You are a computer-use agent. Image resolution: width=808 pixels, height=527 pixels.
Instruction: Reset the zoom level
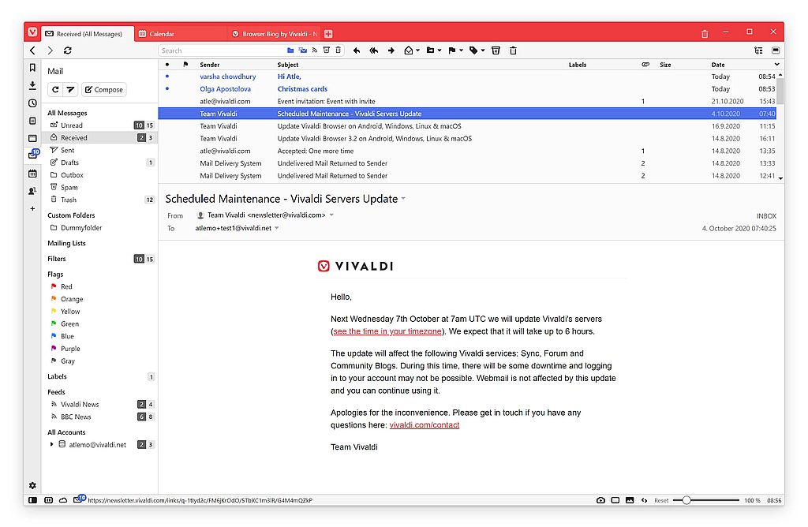click(661, 500)
